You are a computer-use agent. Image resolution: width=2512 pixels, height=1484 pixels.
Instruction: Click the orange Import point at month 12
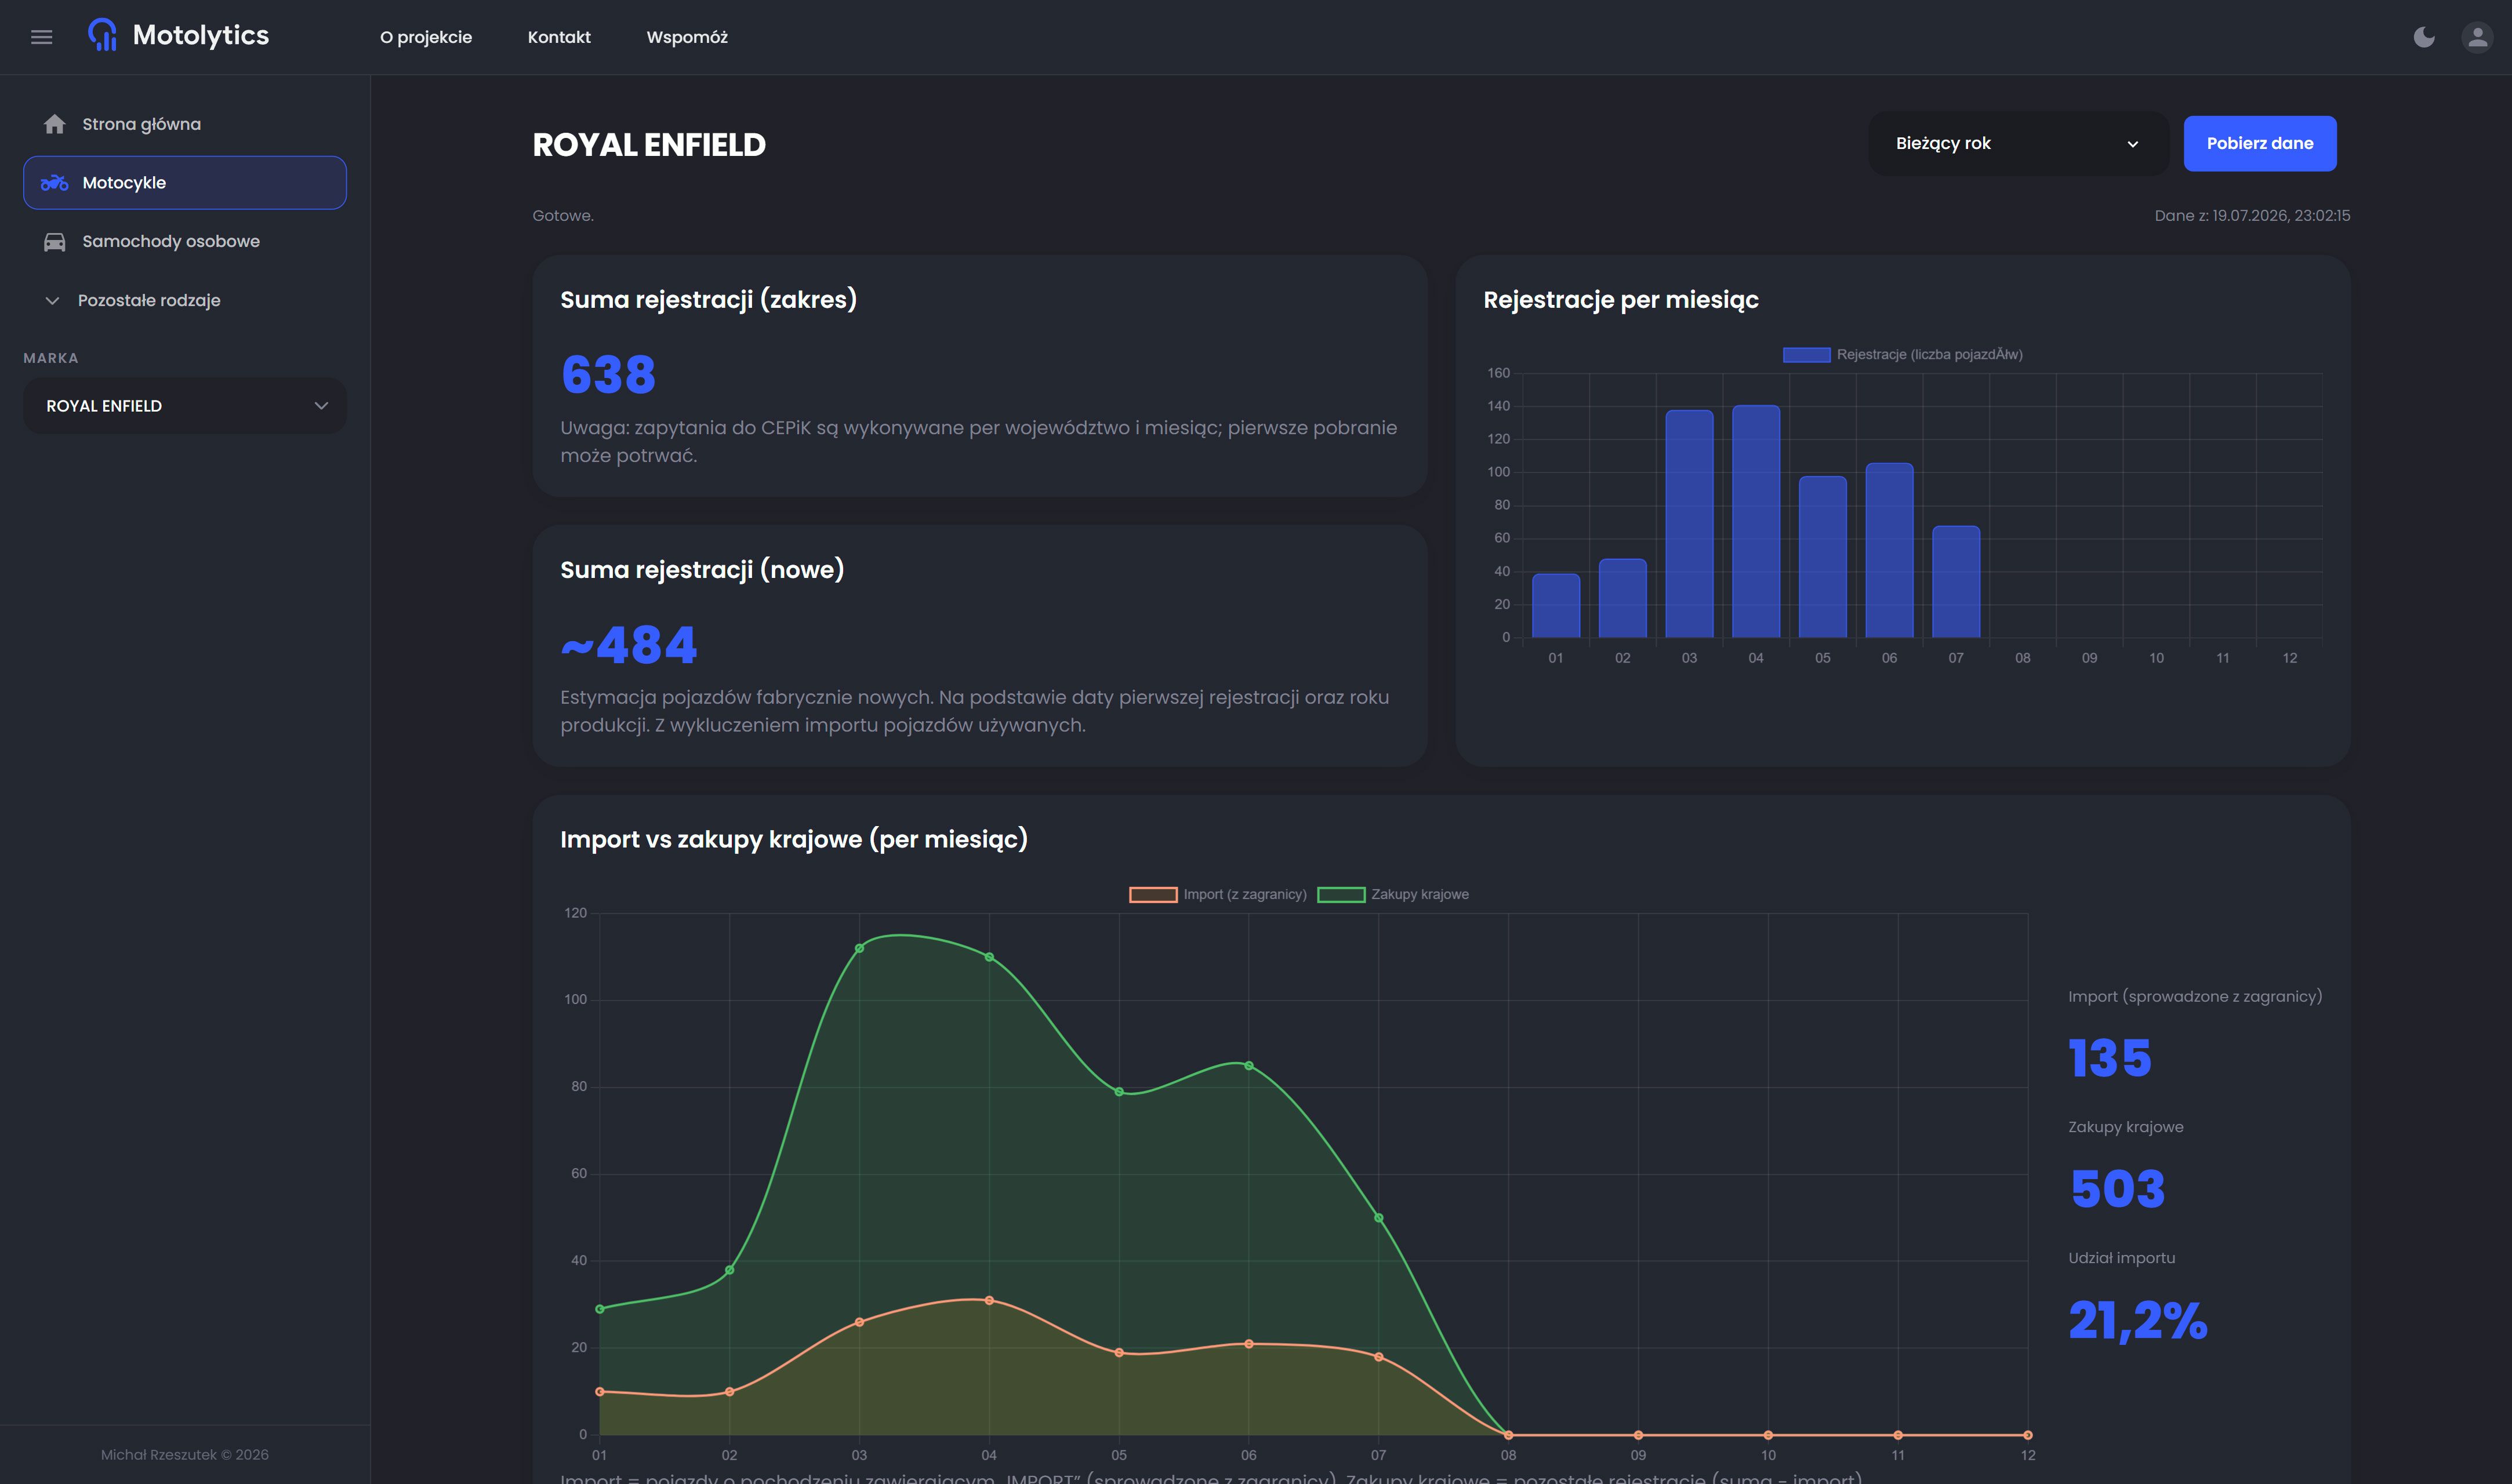[x=2028, y=1435]
